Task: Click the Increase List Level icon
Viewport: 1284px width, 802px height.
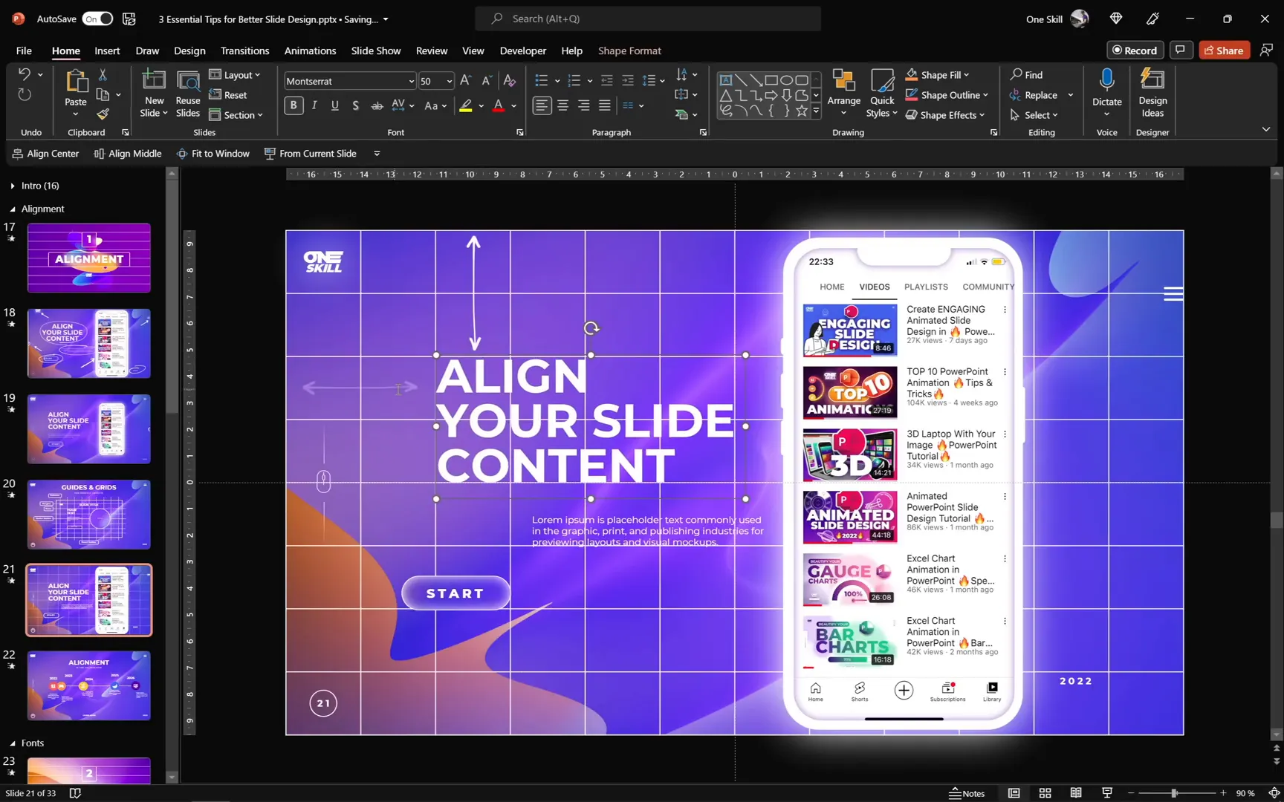Action: coord(628,80)
